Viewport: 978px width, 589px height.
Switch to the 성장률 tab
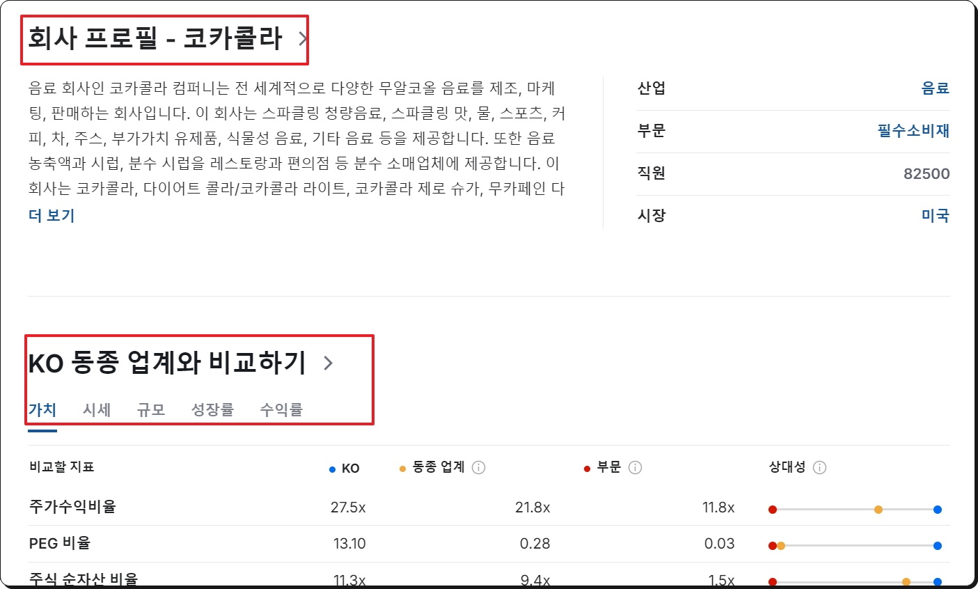(212, 409)
